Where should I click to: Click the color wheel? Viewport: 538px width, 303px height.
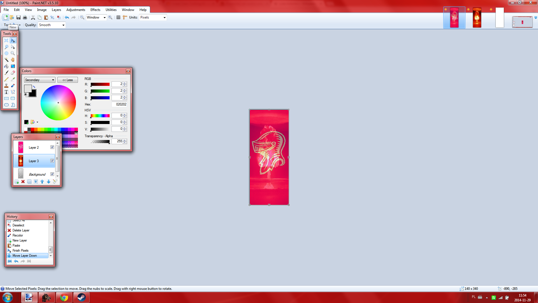point(58,103)
